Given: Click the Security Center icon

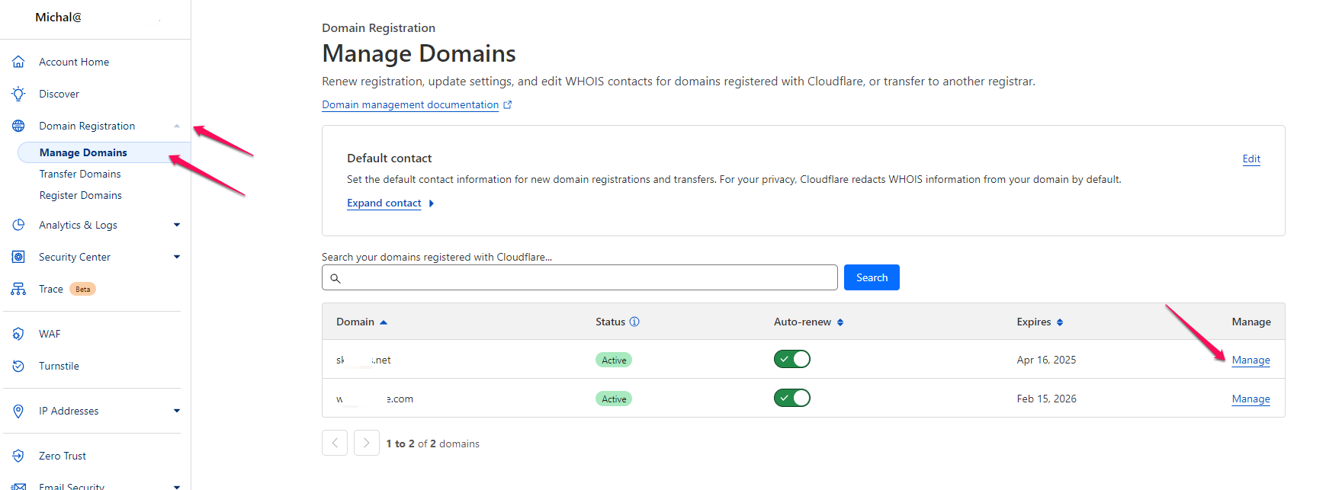Looking at the screenshot, I should coord(18,257).
